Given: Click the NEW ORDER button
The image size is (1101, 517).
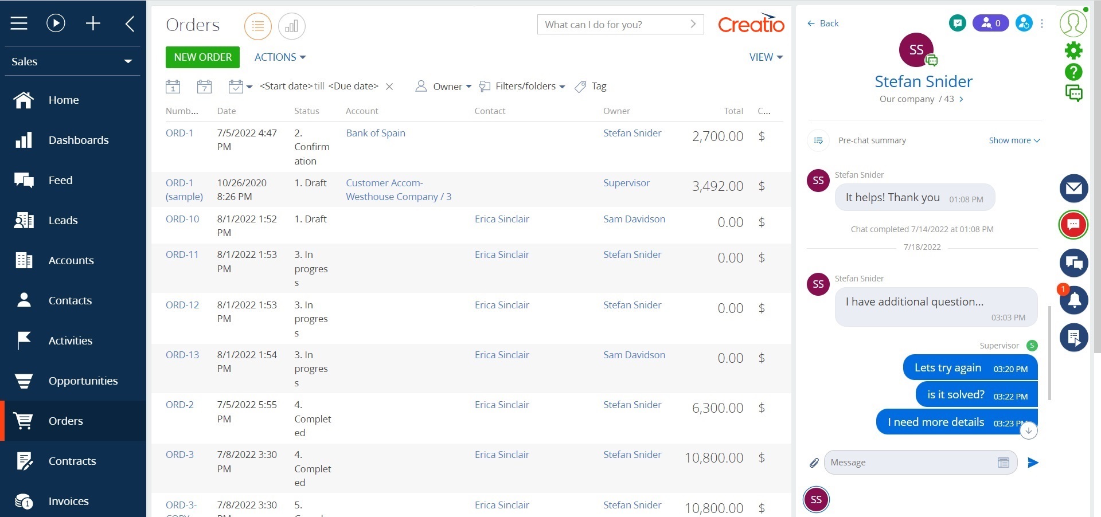Looking at the screenshot, I should 202,57.
